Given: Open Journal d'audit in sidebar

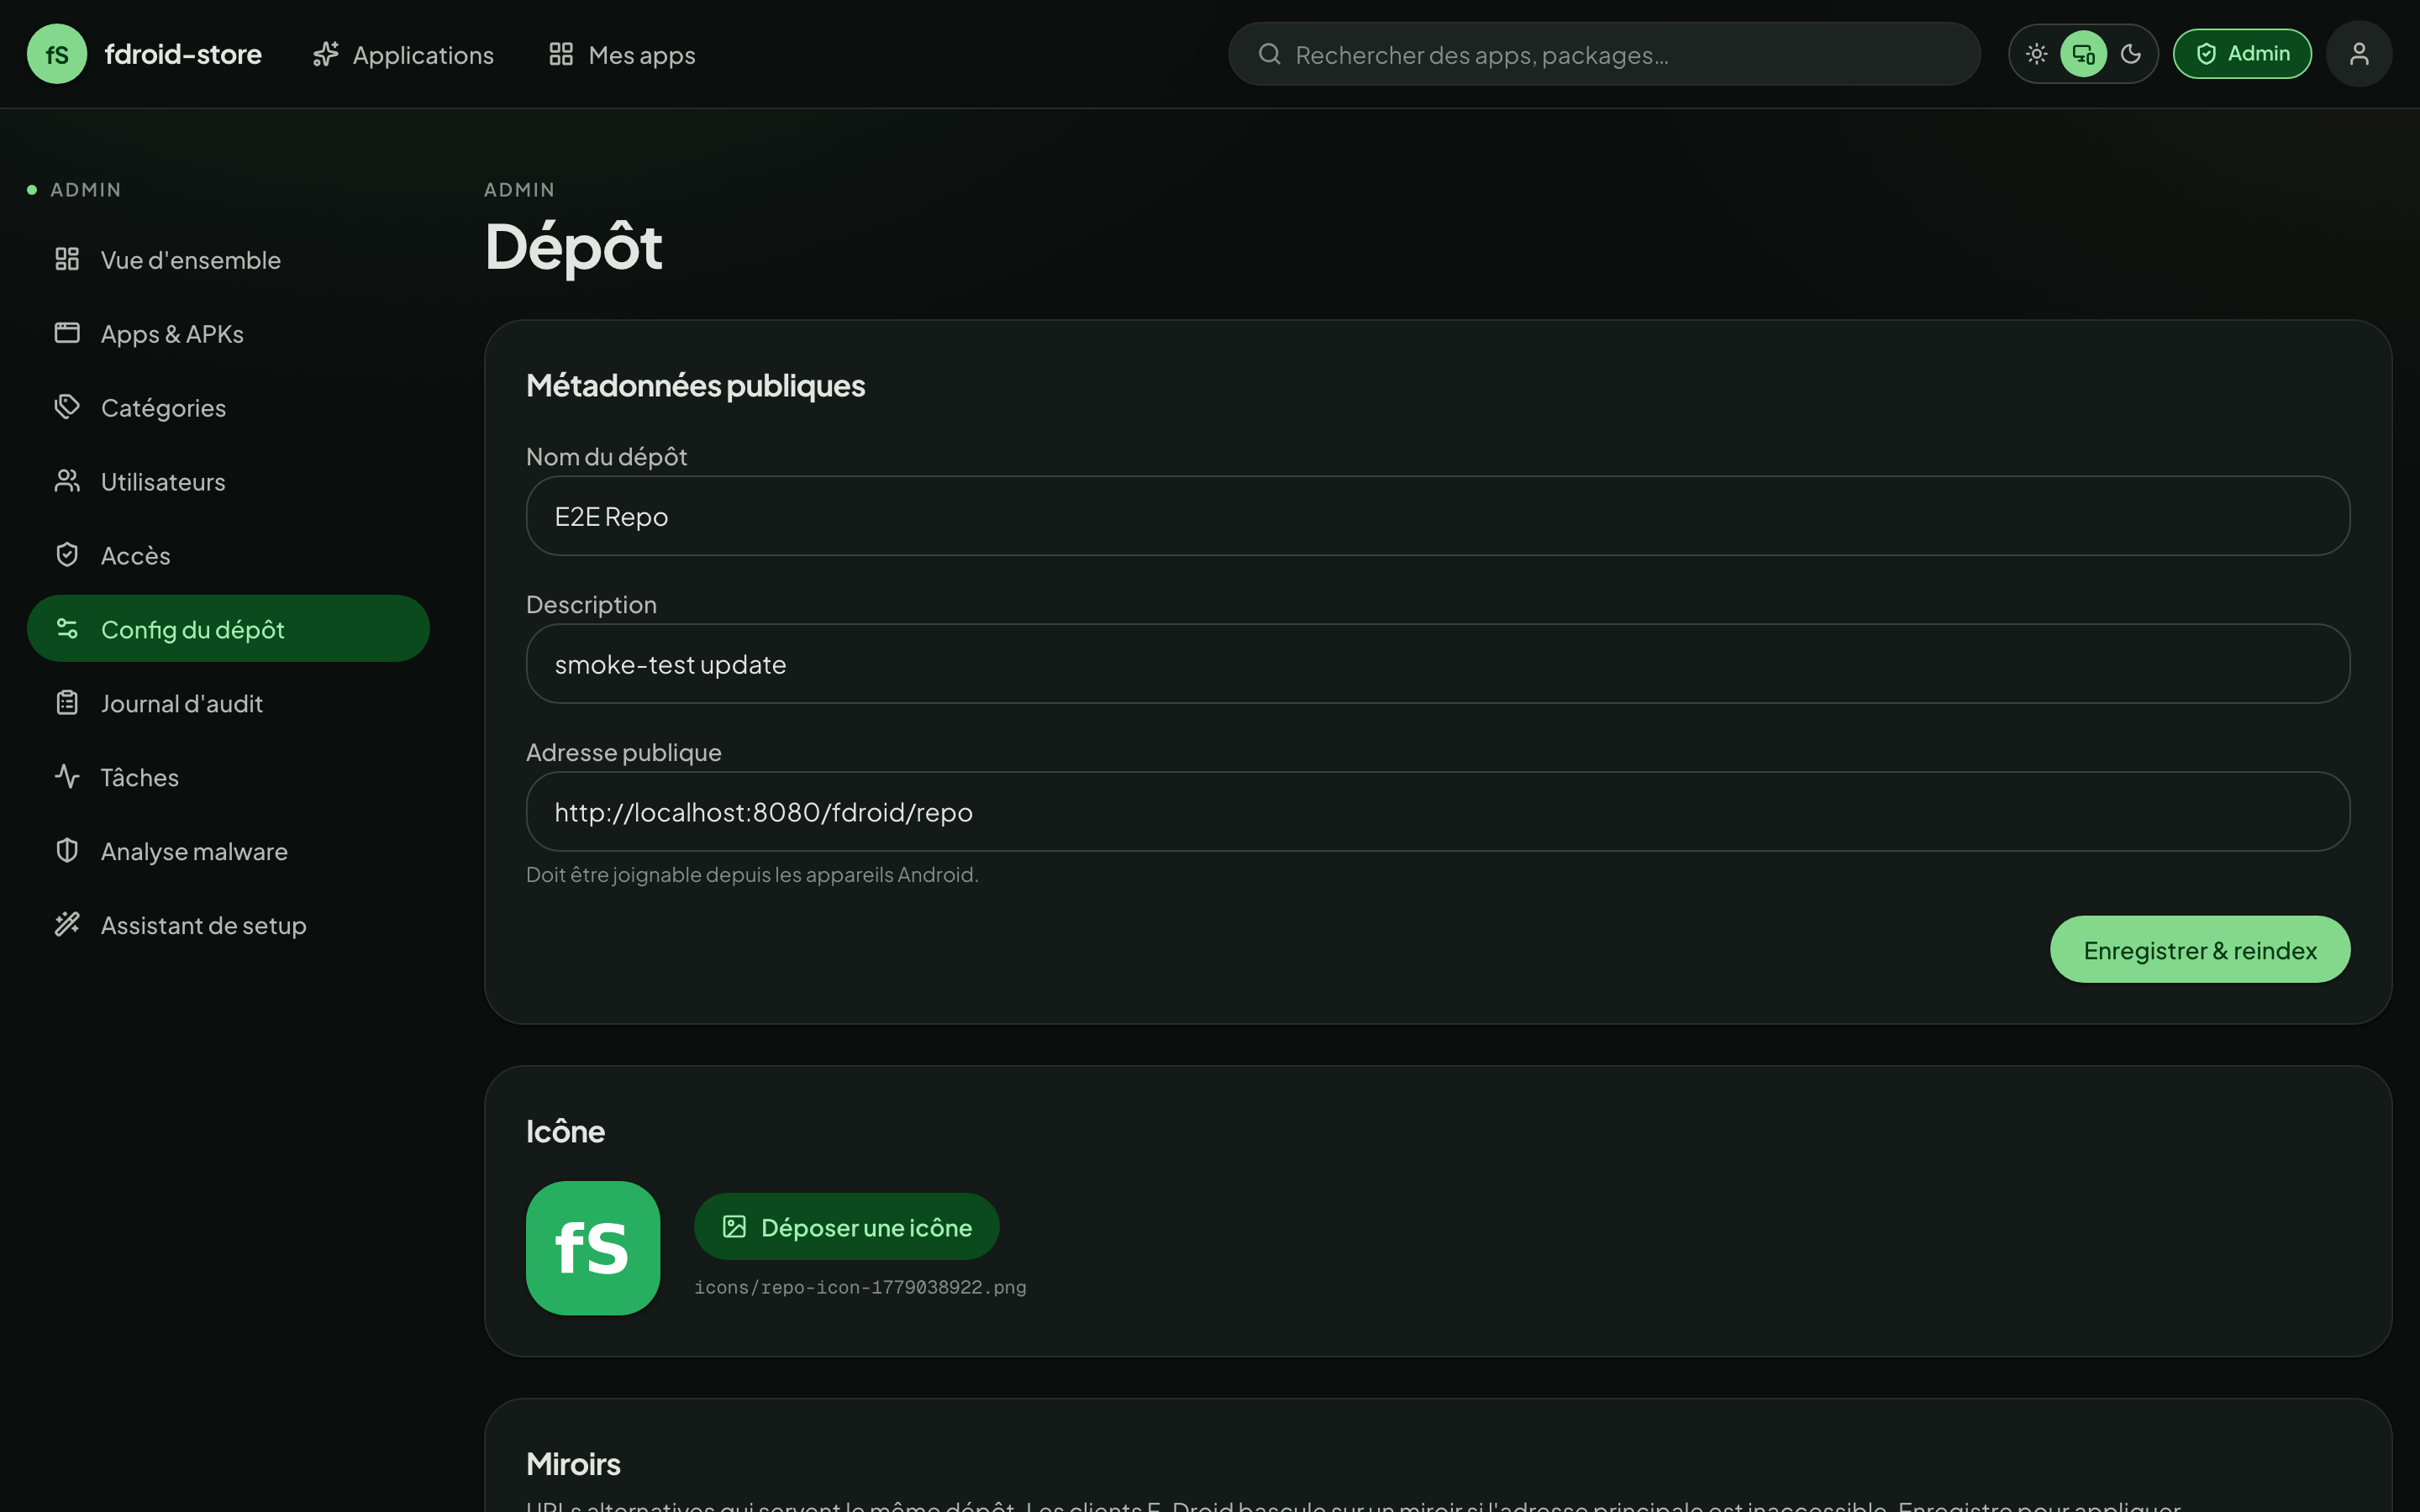Looking at the screenshot, I should pos(228,704).
